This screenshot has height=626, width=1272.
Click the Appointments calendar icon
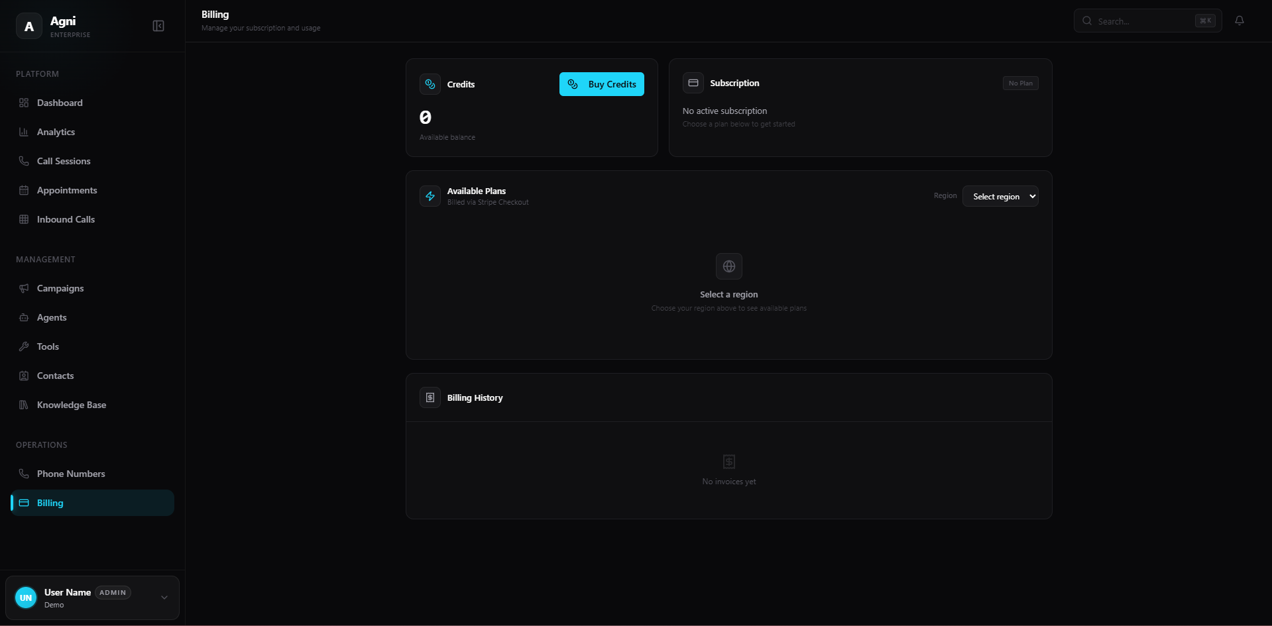tap(23, 190)
